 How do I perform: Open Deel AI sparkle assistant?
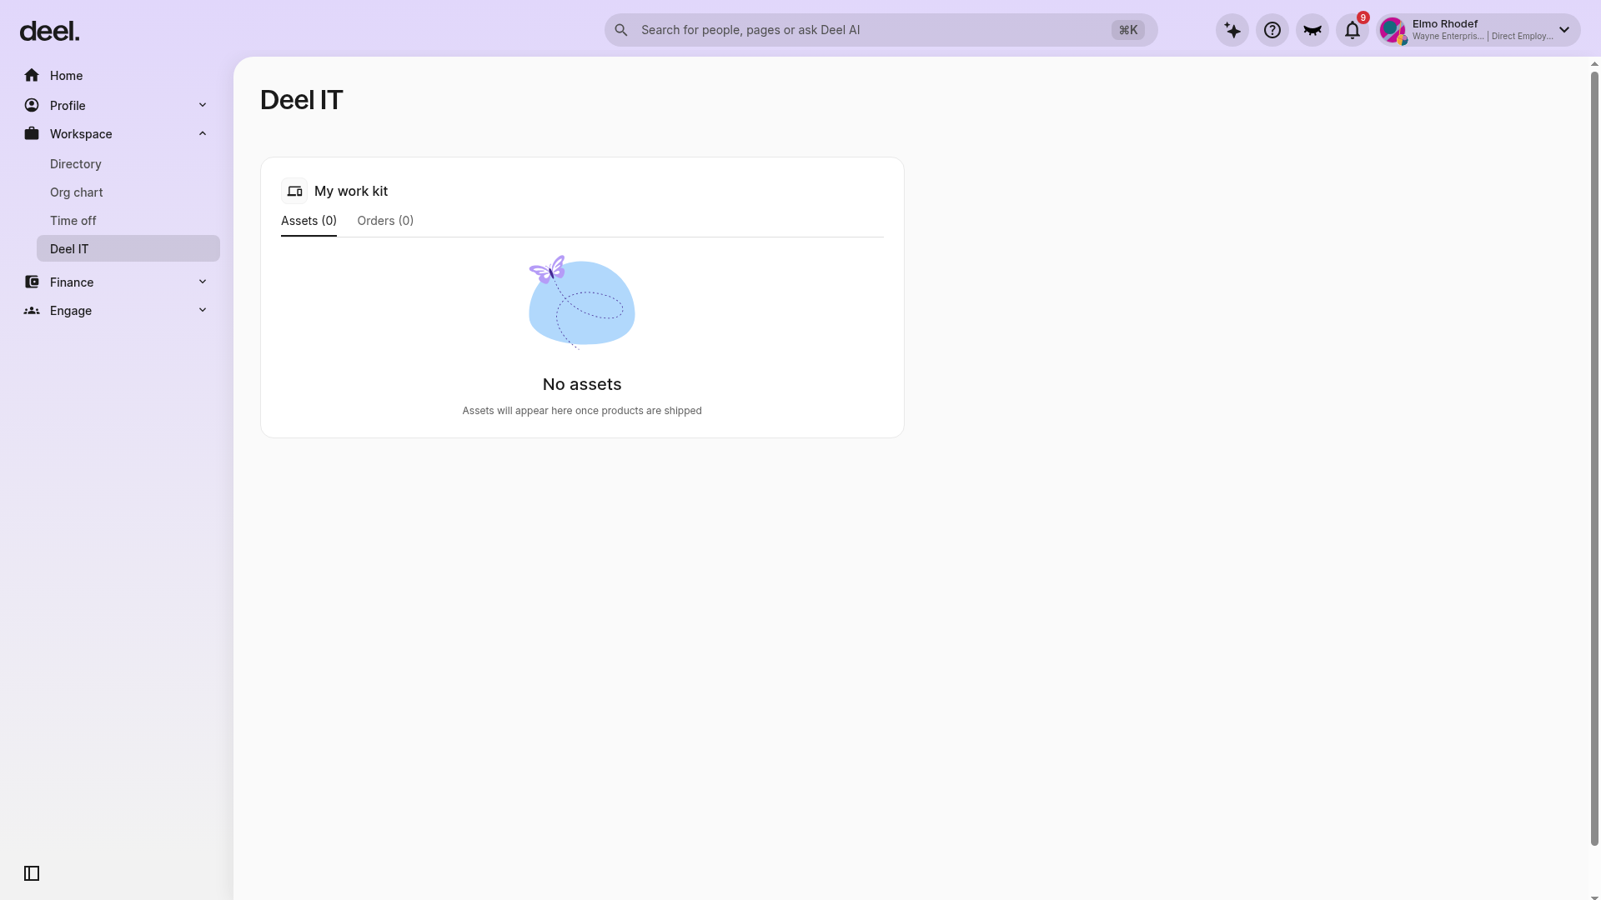click(1232, 30)
